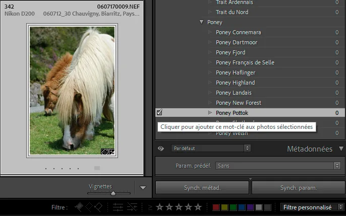Click the master photos filter icon
The height and width of the screenshot is (216, 346).
(118, 207)
